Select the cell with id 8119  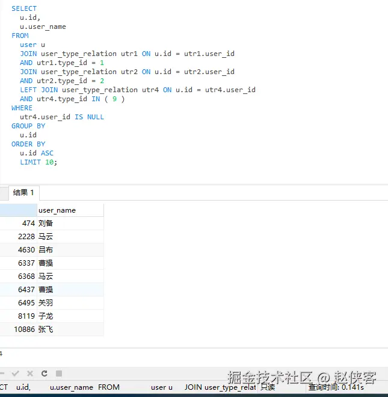coord(19,316)
